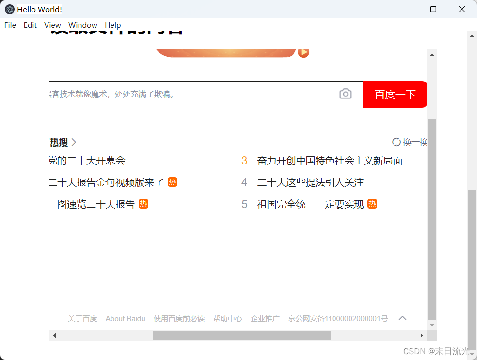This screenshot has width=477, height=360.
Task: Minimize the Hello World! window
Action: [x=405, y=9]
